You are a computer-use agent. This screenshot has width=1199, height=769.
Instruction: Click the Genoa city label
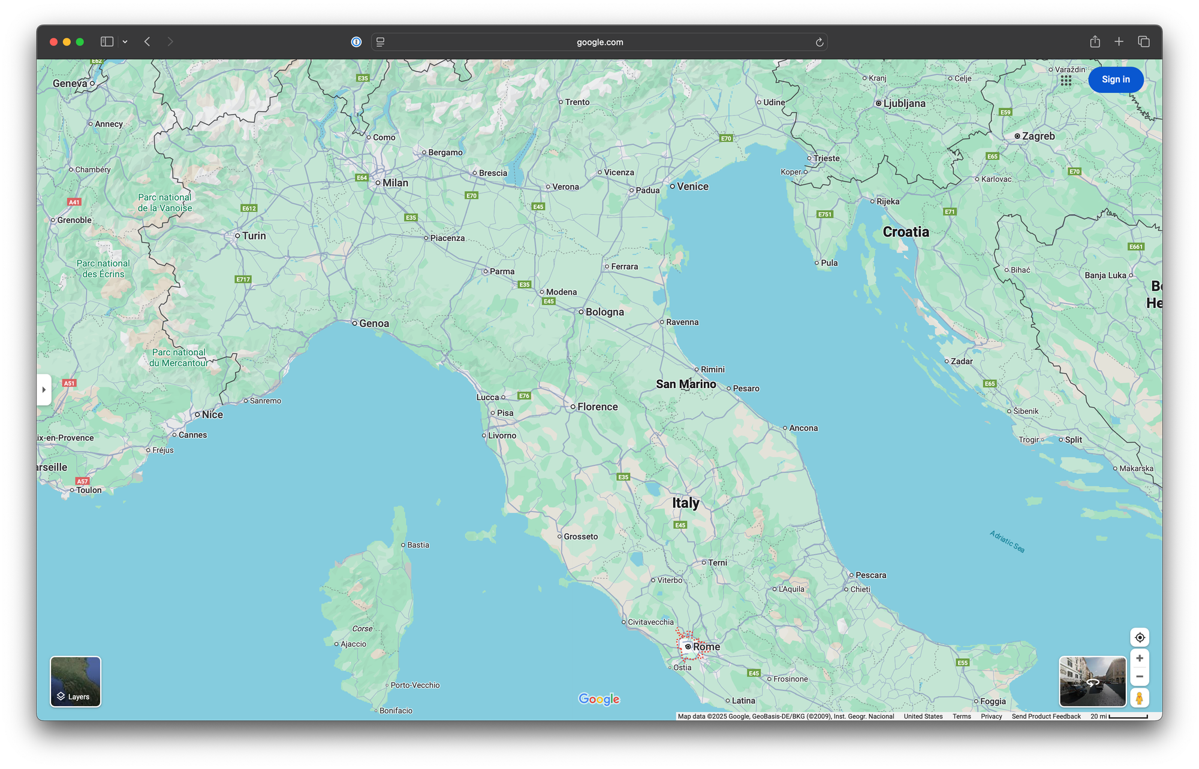[374, 323]
